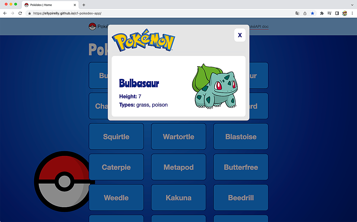
Task: Toggle the side panel icon
Action: [337, 13]
